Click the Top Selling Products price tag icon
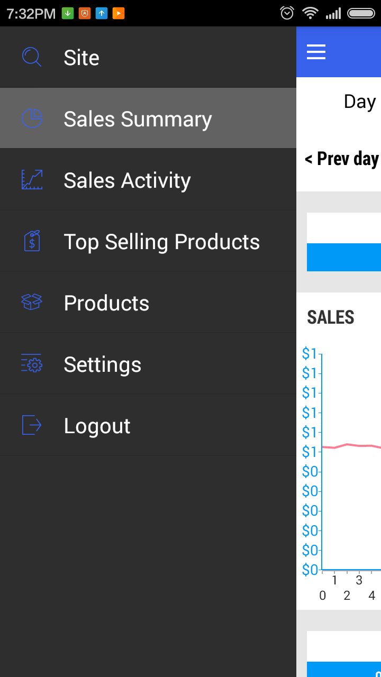 pyautogui.click(x=32, y=241)
